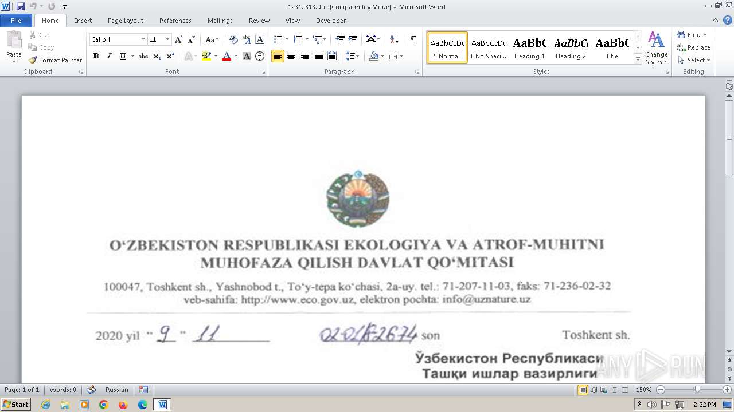Switch to the References tab

175,21
